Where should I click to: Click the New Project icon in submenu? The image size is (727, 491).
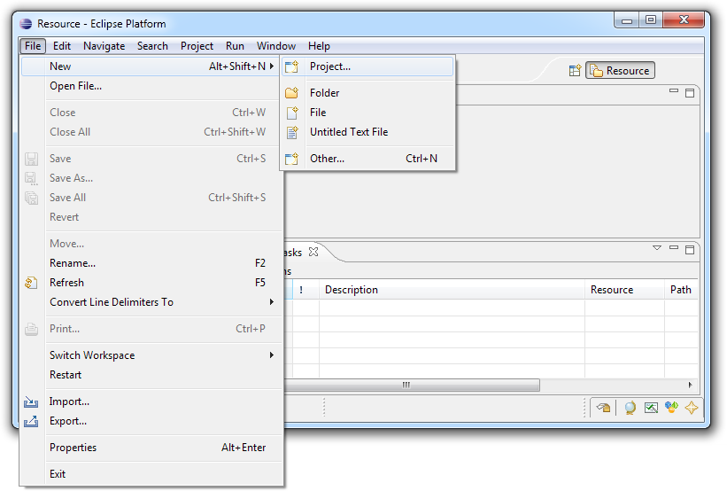[291, 66]
